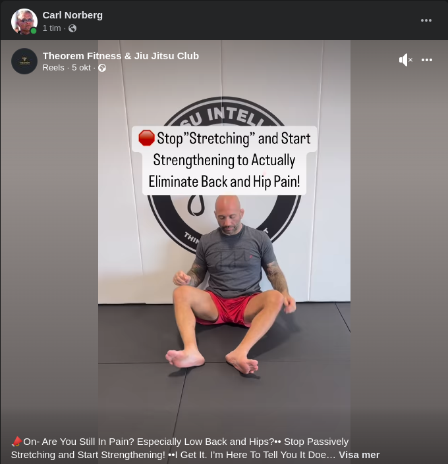Open Carl Norberg's profile picture
The image size is (448, 464).
coord(24,22)
